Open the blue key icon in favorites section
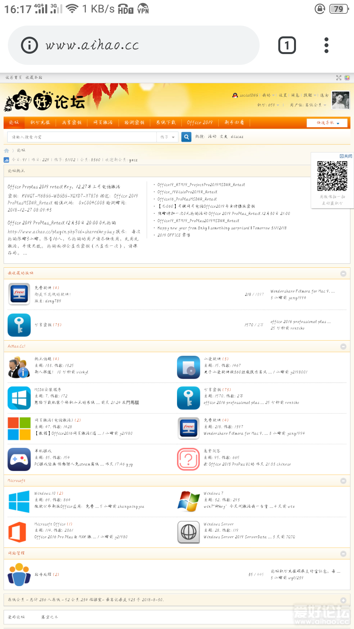The width and height of the screenshot is (354, 629). [19, 325]
